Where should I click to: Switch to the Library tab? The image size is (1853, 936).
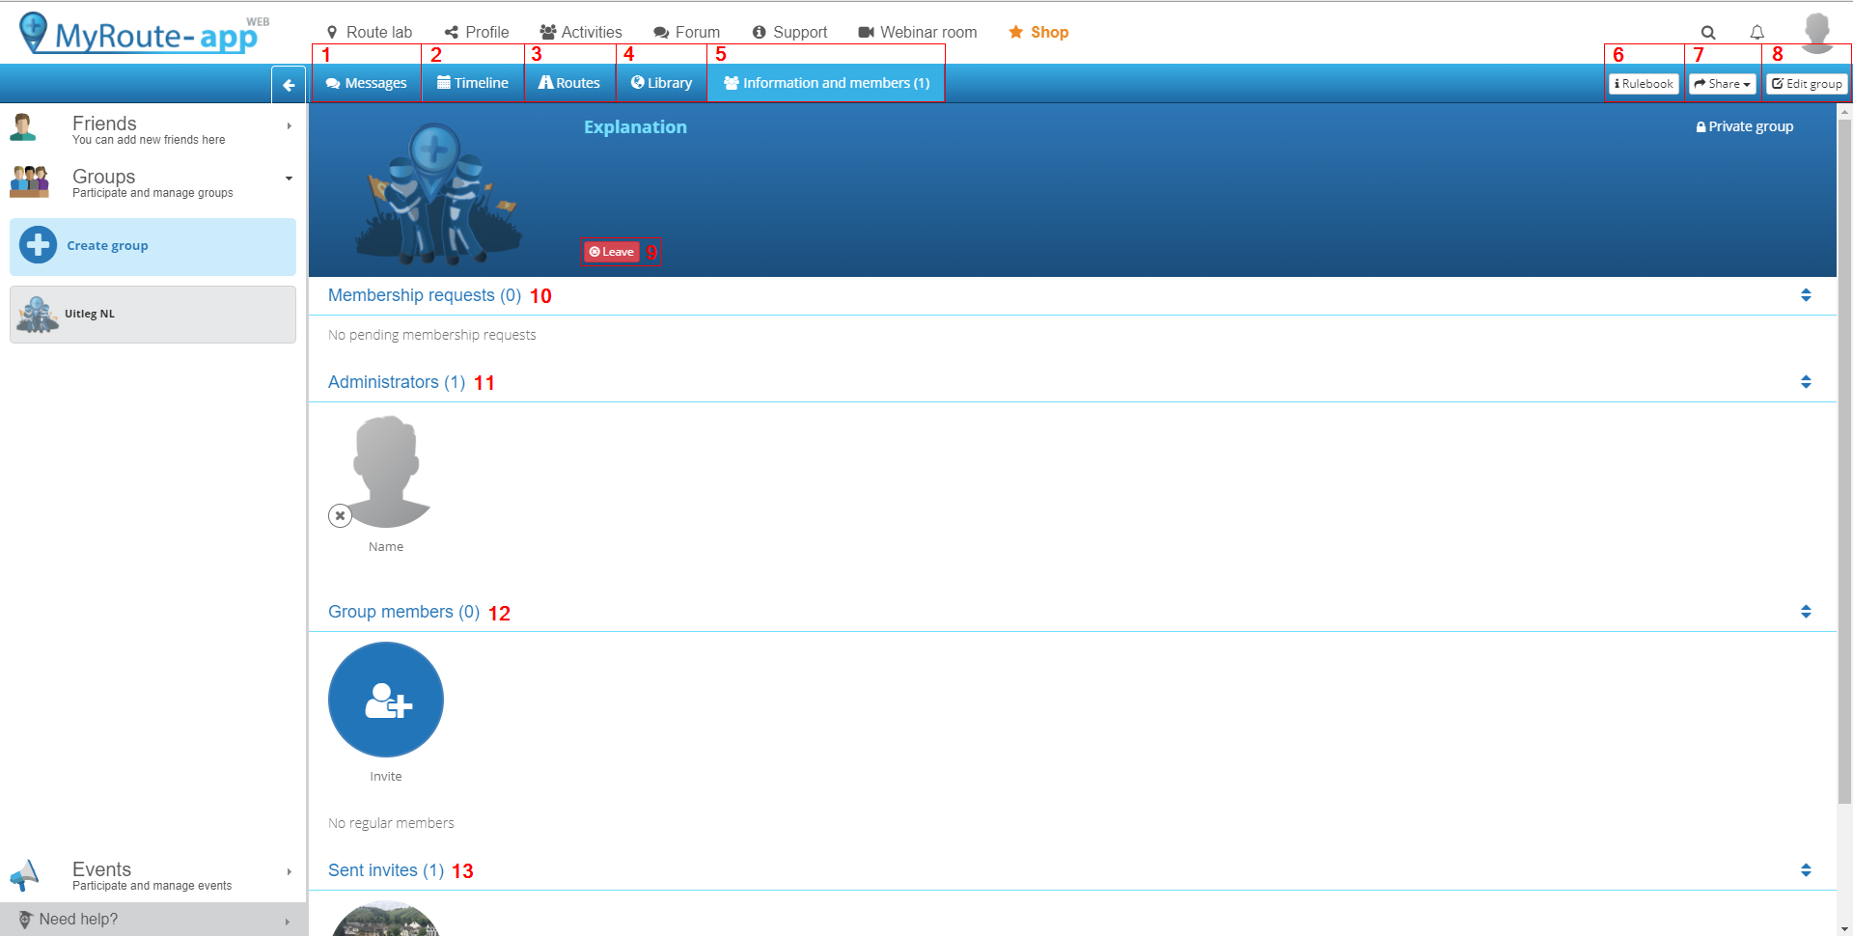pos(662,83)
